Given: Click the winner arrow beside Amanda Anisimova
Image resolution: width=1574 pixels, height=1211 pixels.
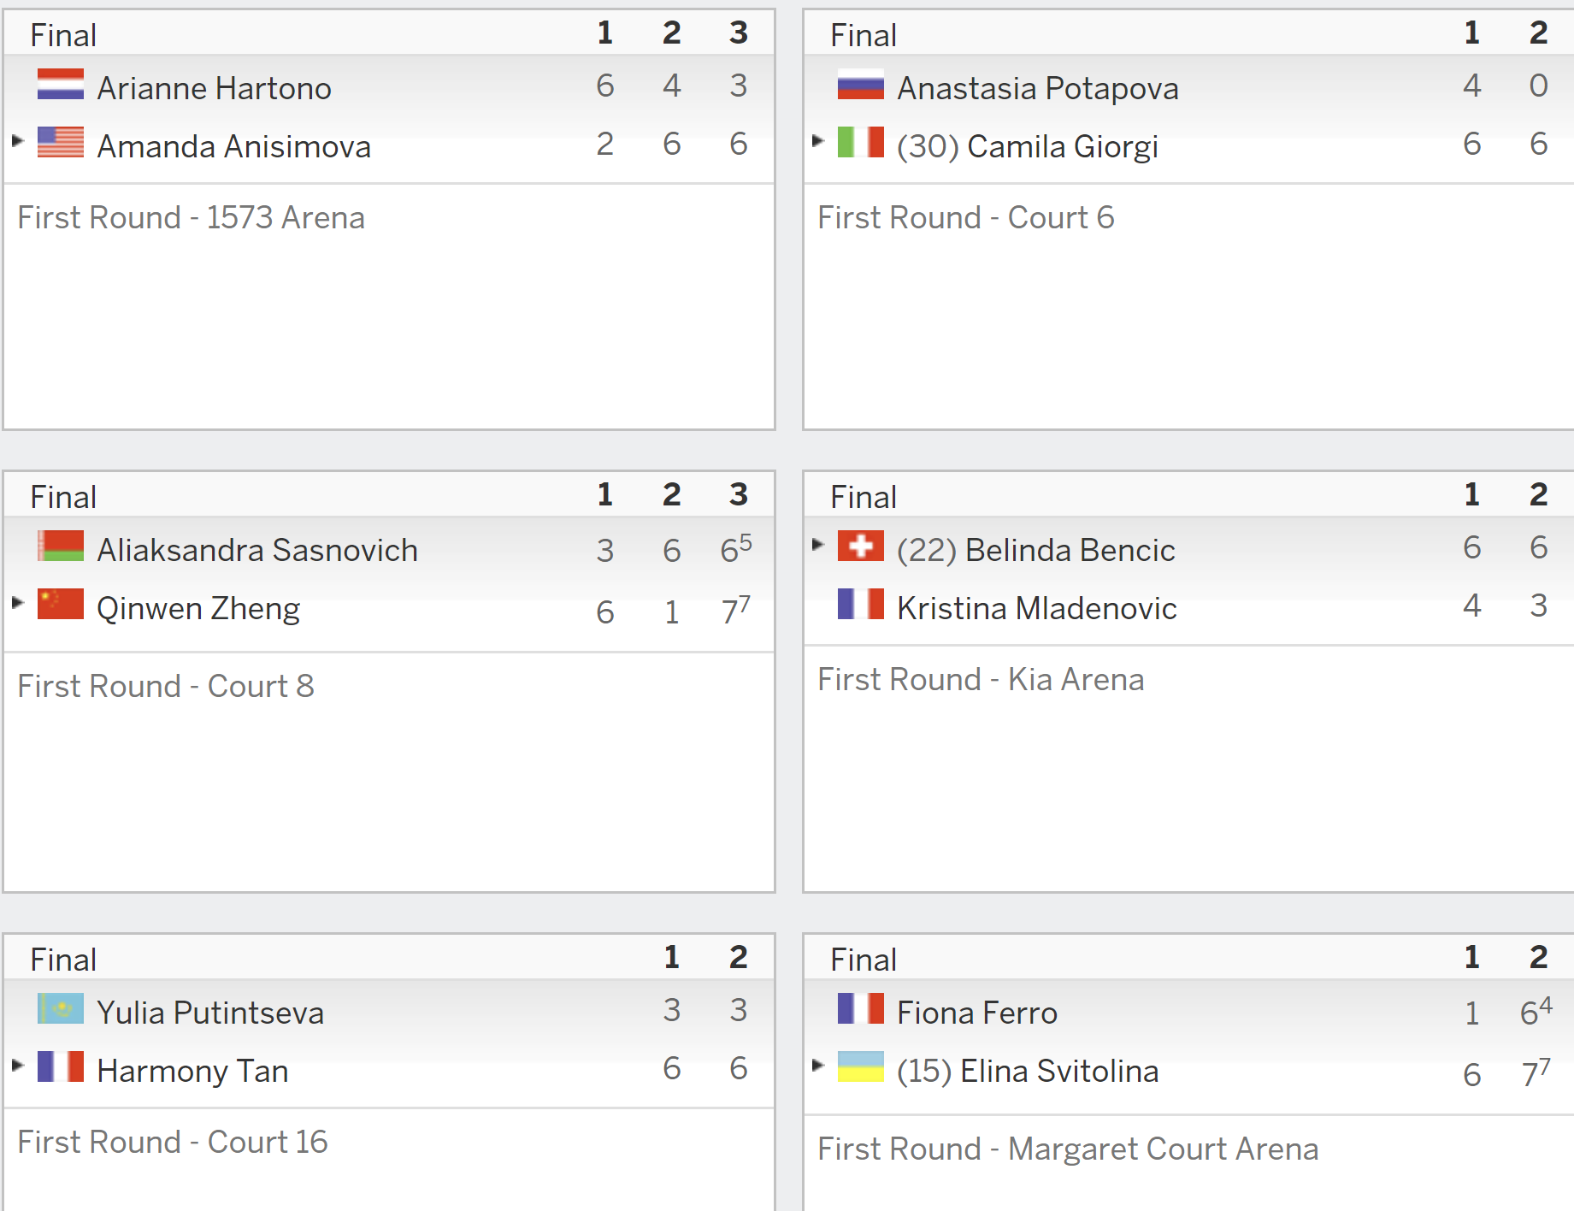Looking at the screenshot, I should 18,140.
